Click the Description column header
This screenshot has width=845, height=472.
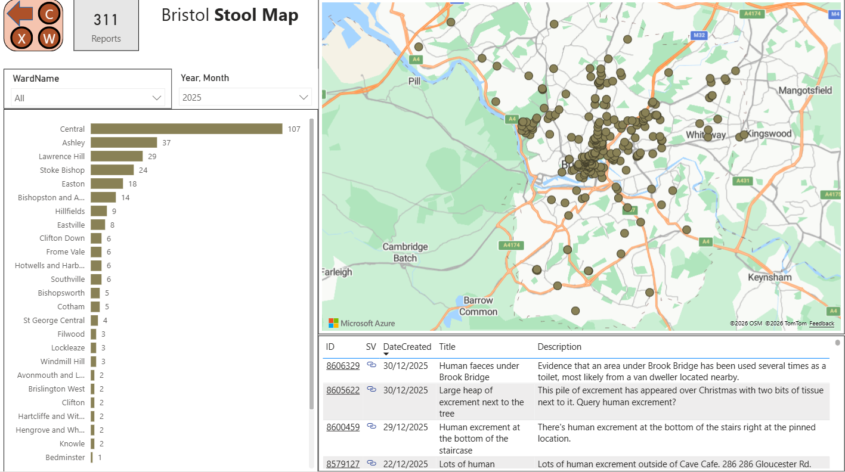[559, 347]
